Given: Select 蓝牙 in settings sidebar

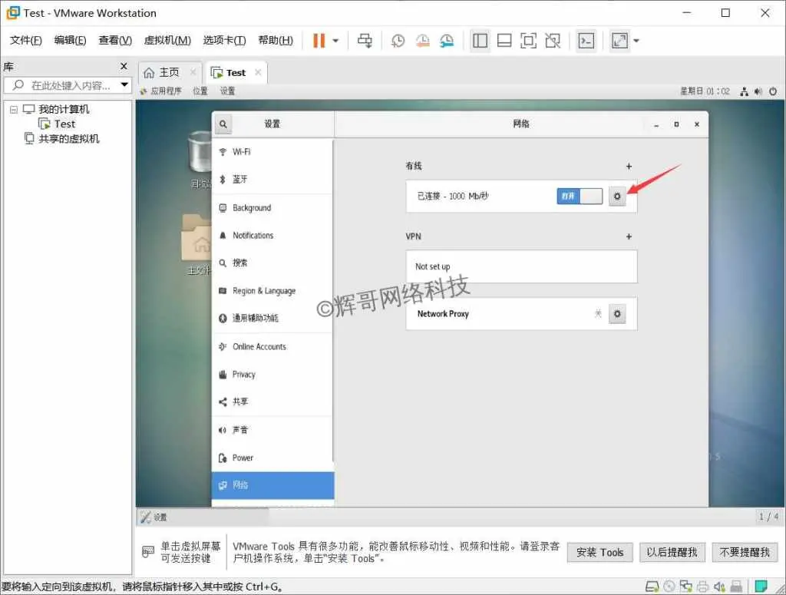Looking at the screenshot, I should (x=272, y=180).
